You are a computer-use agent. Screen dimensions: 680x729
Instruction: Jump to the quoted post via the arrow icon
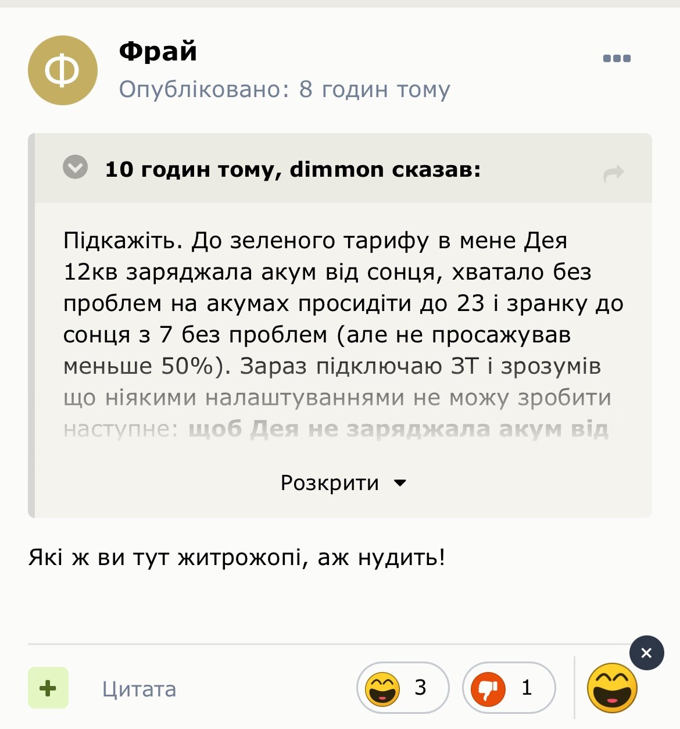[614, 173]
